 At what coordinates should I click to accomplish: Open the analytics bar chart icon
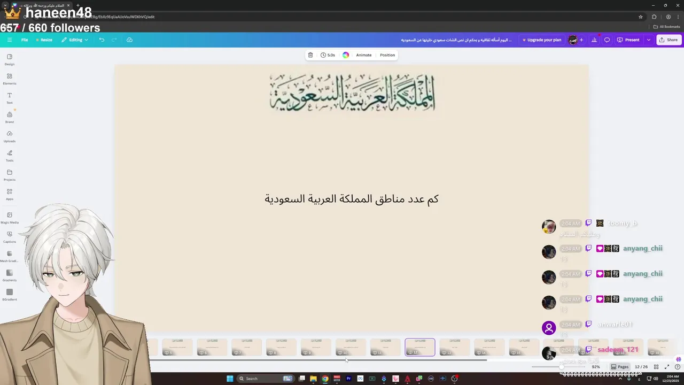(x=594, y=40)
